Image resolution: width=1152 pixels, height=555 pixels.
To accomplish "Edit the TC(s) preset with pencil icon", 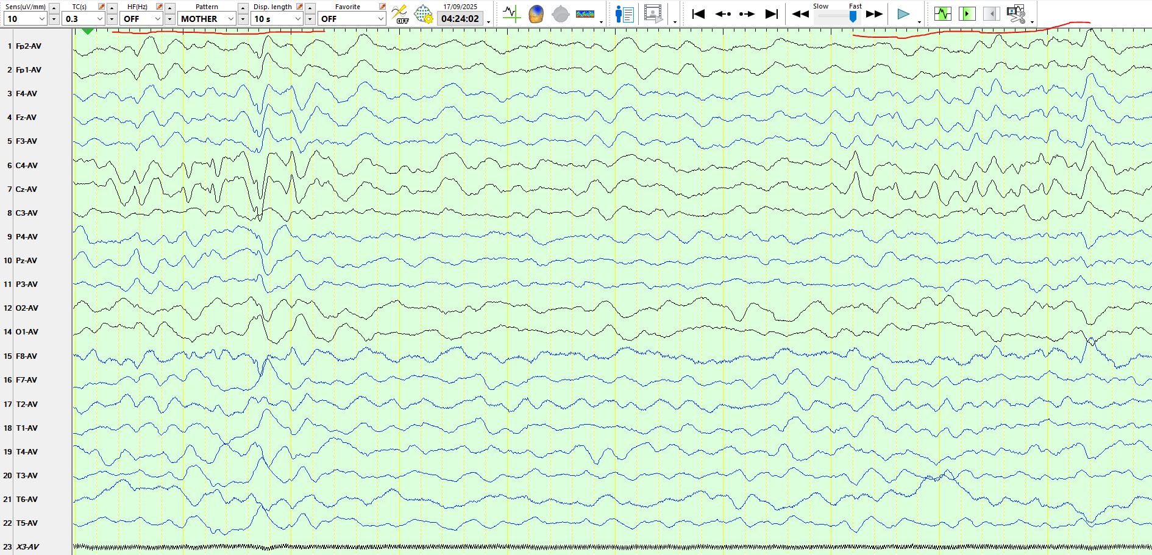I will [x=102, y=7].
